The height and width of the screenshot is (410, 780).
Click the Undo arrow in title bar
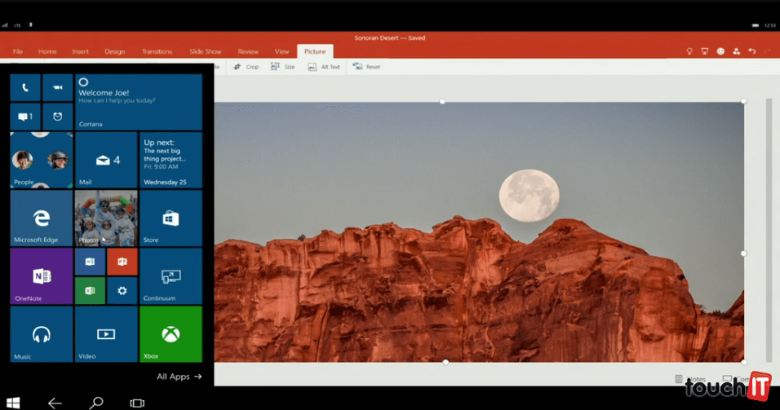click(x=752, y=51)
